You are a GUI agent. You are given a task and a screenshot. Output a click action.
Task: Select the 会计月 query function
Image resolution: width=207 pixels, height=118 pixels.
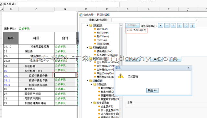tap(106, 66)
